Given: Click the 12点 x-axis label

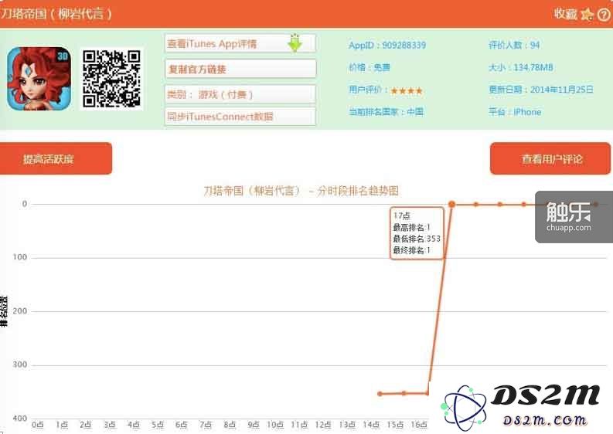Looking at the screenshot, I should click(323, 425).
